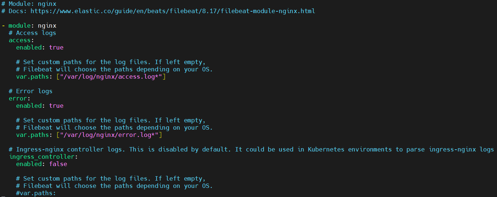Click the 'true' value under access
The width and height of the screenshot is (497, 197).
pyautogui.click(x=56, y=47)
